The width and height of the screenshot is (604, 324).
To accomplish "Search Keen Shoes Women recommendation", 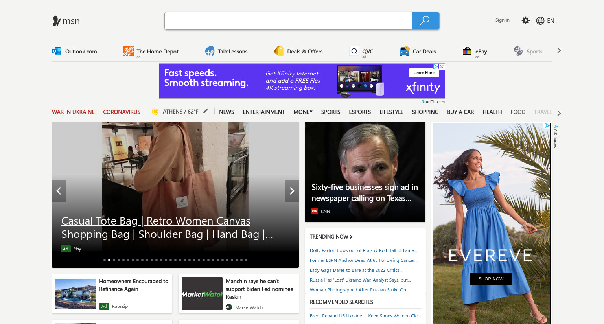I will (x=394, y=316).
